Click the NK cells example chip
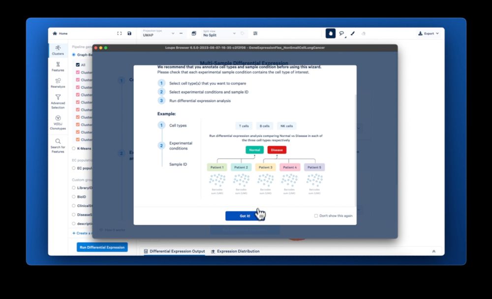492x299 pixels. click(x=286, y=126)
